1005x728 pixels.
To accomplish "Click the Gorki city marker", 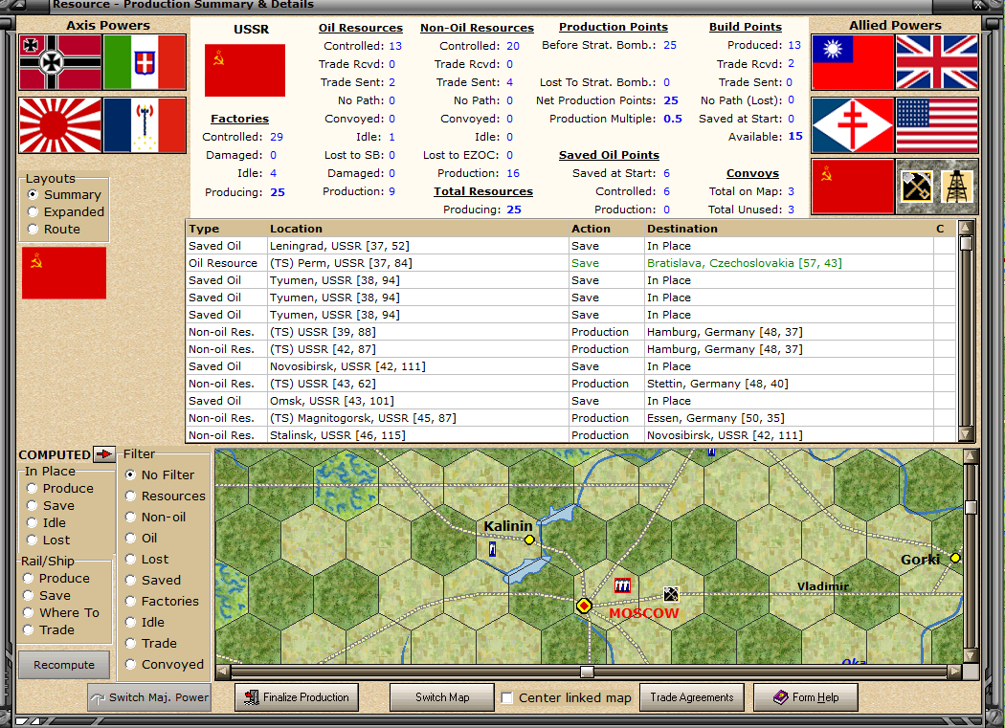I will click(955, 558).
